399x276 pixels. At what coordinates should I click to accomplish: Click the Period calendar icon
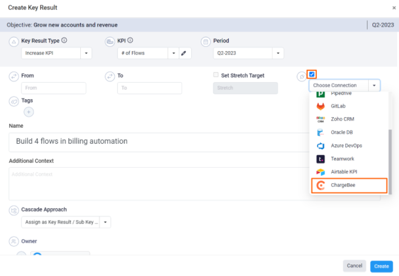(206, 41)
